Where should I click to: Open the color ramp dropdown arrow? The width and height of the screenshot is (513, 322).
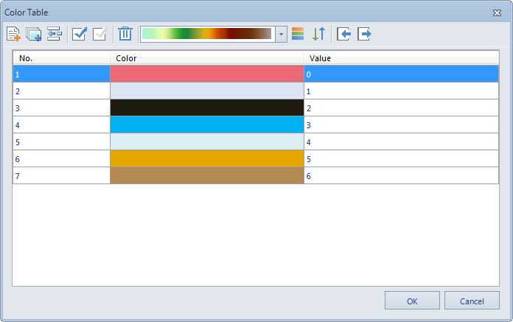coord(281,35)
